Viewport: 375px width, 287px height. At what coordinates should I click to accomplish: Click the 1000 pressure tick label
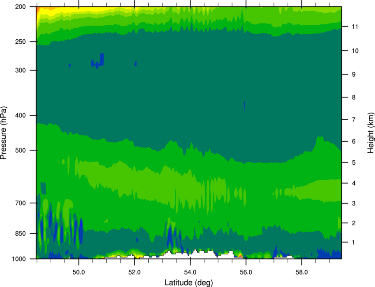click(19, 259)
